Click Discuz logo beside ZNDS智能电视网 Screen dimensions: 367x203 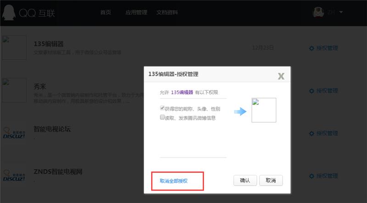point(14,176)
